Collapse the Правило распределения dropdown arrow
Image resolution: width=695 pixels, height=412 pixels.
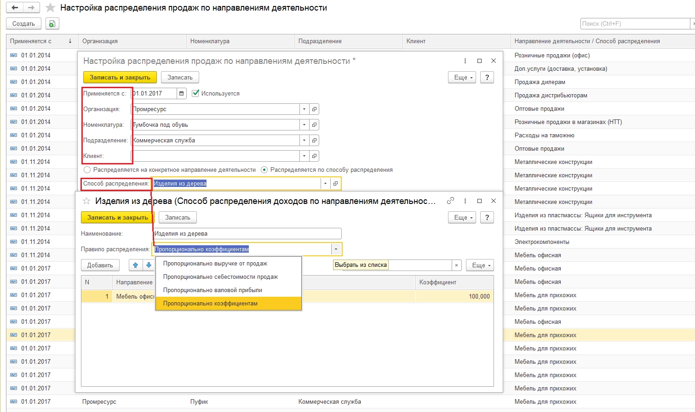336,249
